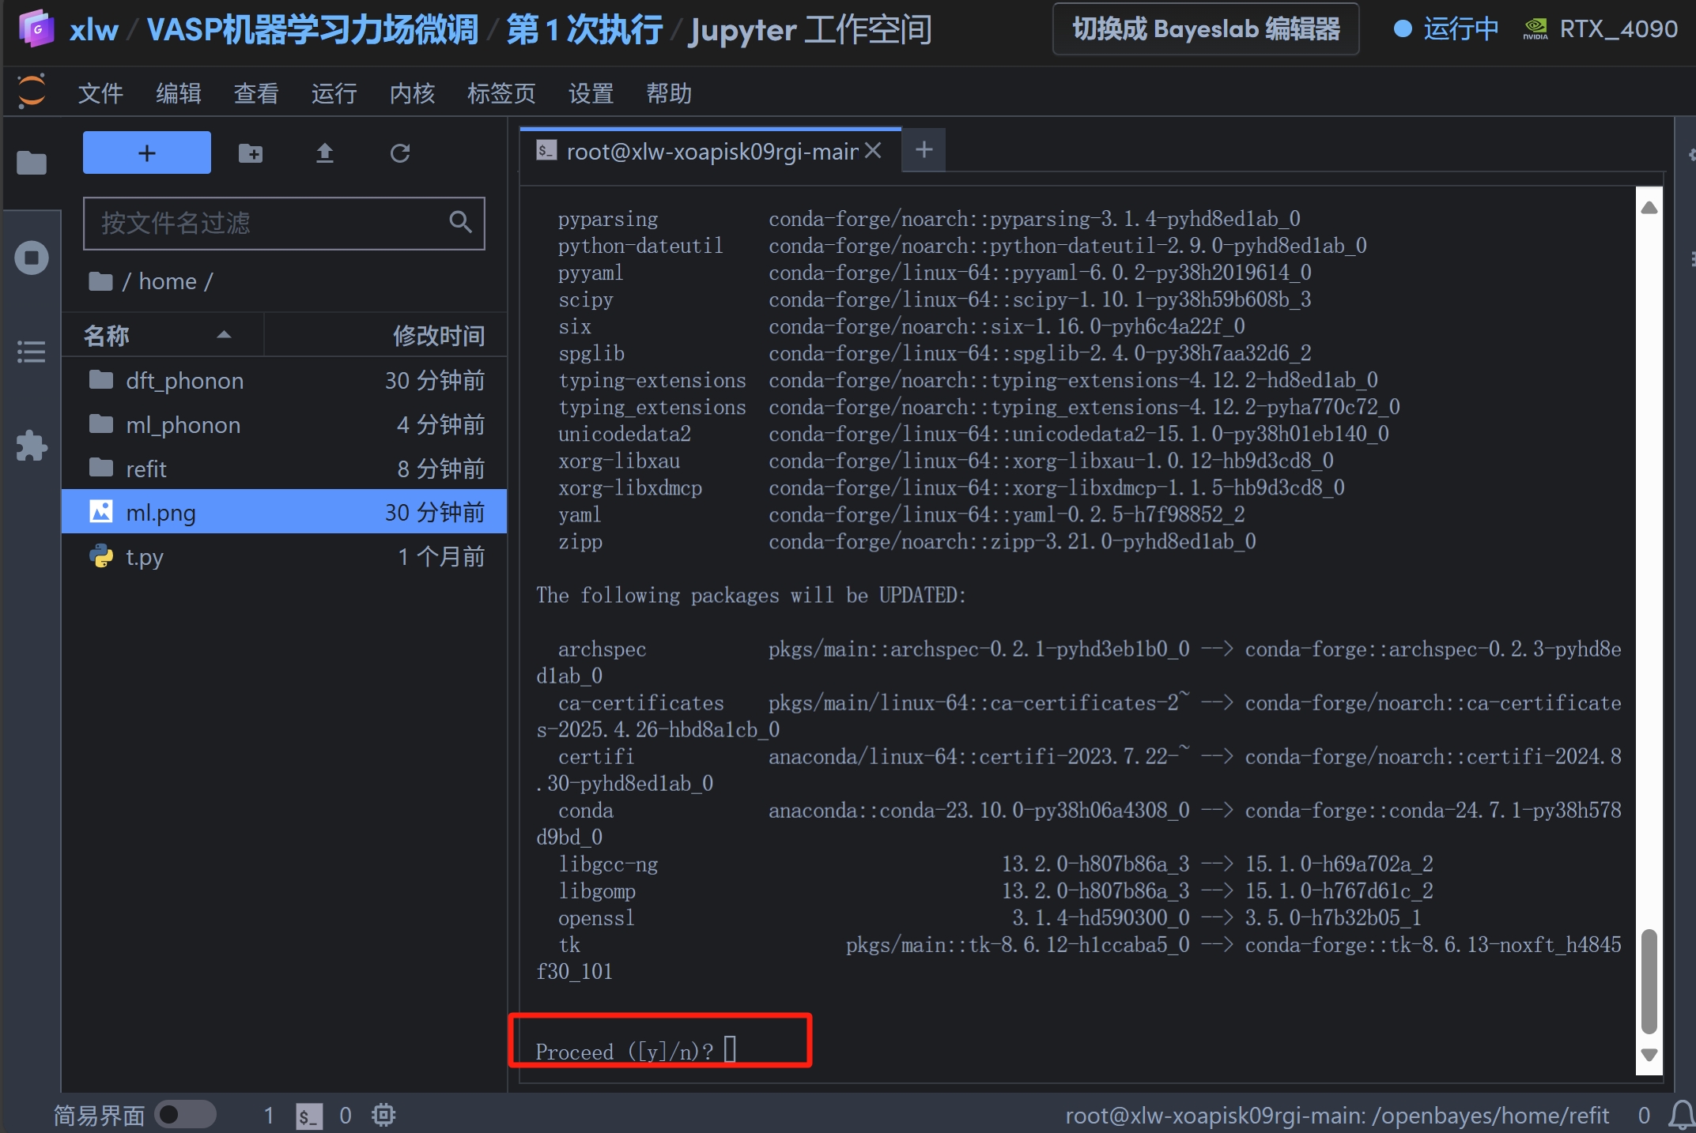Open running terminals and kernels panel
The image size is (1696, 1133).
point(32,258)
